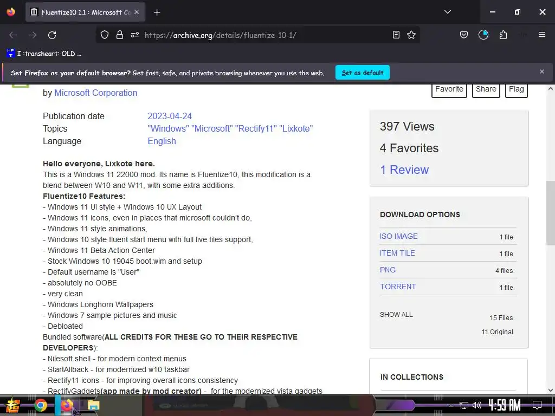Open the English language link
Screen dimensions: 555x416
pos(162,141)
